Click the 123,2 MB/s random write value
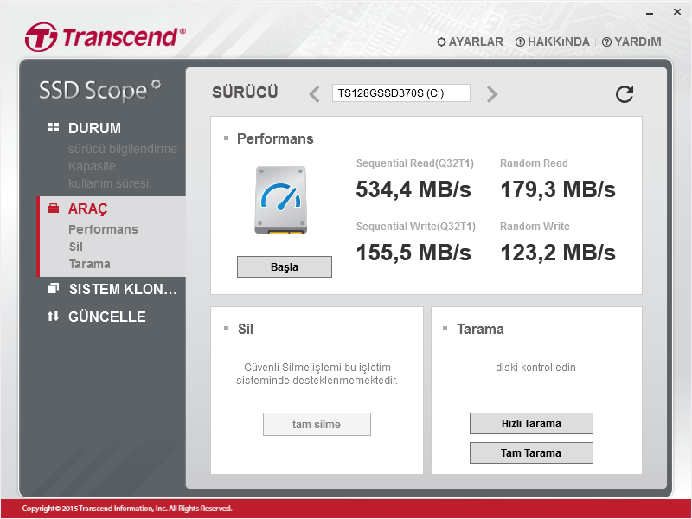 tap(558, 253)
